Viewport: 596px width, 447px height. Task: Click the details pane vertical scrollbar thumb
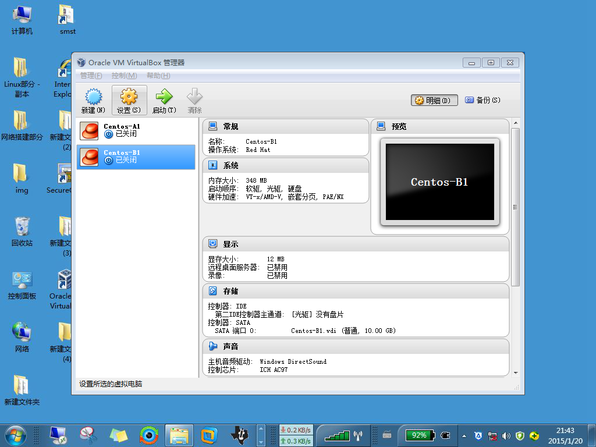point(516,207)
